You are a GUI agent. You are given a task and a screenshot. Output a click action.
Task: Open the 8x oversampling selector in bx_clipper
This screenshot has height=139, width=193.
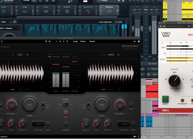pos(135,41)
